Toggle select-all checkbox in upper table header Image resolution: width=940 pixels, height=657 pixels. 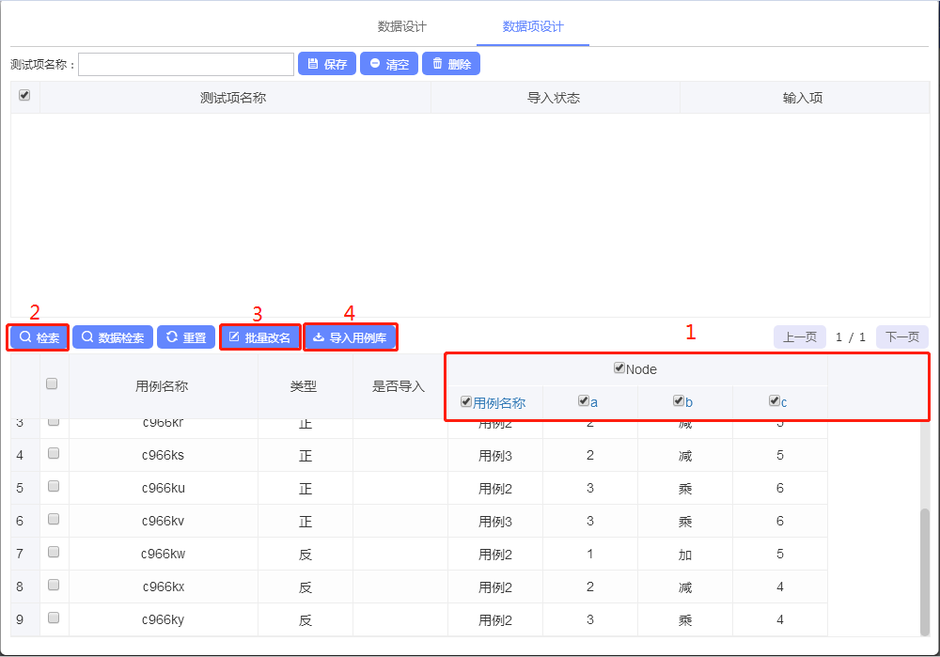[x=24, y=96]
